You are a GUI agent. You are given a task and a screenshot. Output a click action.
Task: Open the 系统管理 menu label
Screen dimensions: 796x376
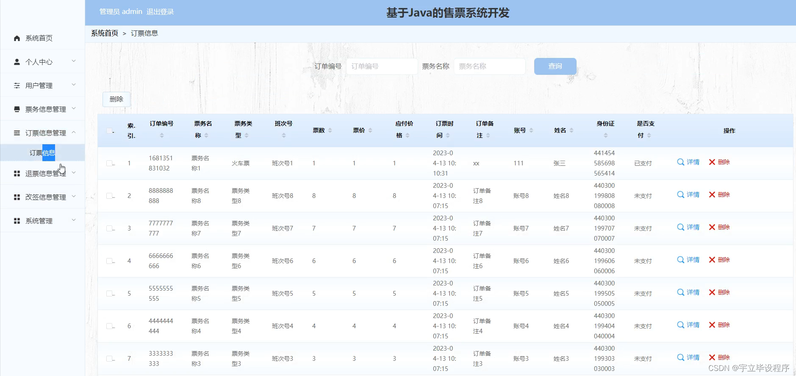point(39,221)
